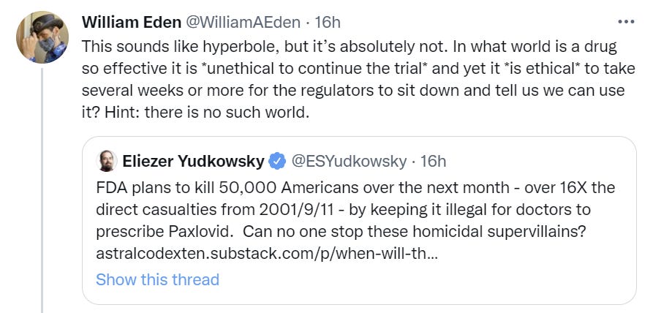Click William Eden's profile avatar
Viewport: 653px width, 313px height.
pyautogui.click(x=42, y=37)
